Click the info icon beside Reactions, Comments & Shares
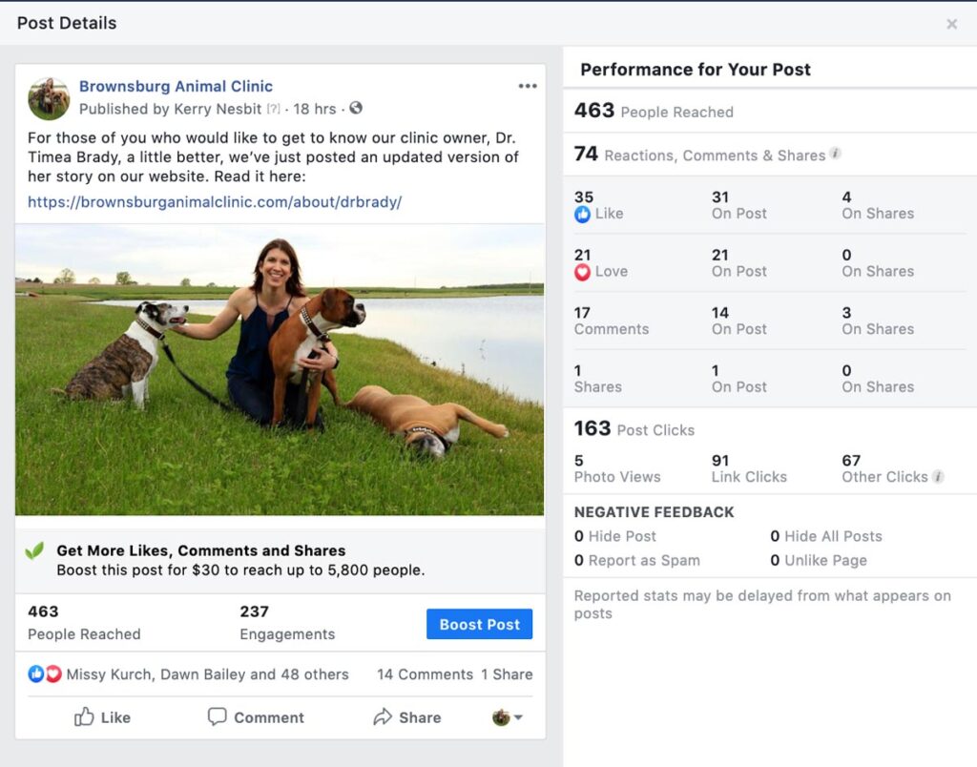Image resolution: width=977 pixels, height=767 pixels. tap(836, 154)
